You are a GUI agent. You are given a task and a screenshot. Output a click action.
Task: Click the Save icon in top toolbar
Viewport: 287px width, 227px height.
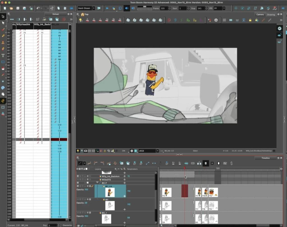(18, 8)
